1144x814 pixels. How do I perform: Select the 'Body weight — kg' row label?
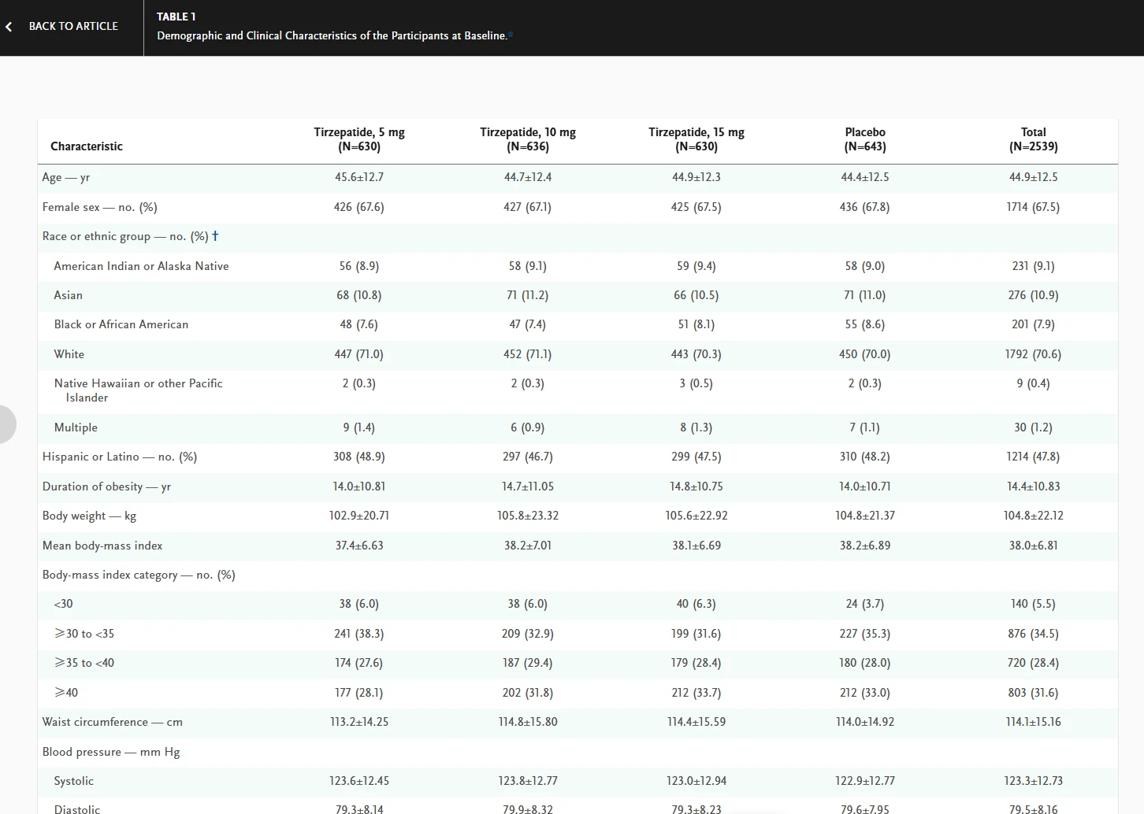click(89, 516)
